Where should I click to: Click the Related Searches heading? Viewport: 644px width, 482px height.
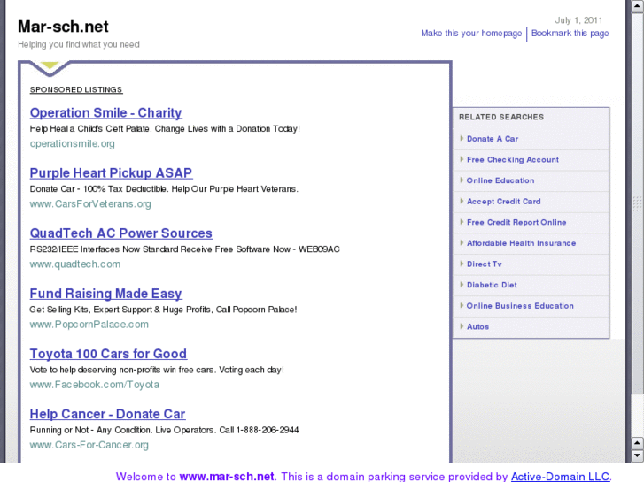point(501,117)
